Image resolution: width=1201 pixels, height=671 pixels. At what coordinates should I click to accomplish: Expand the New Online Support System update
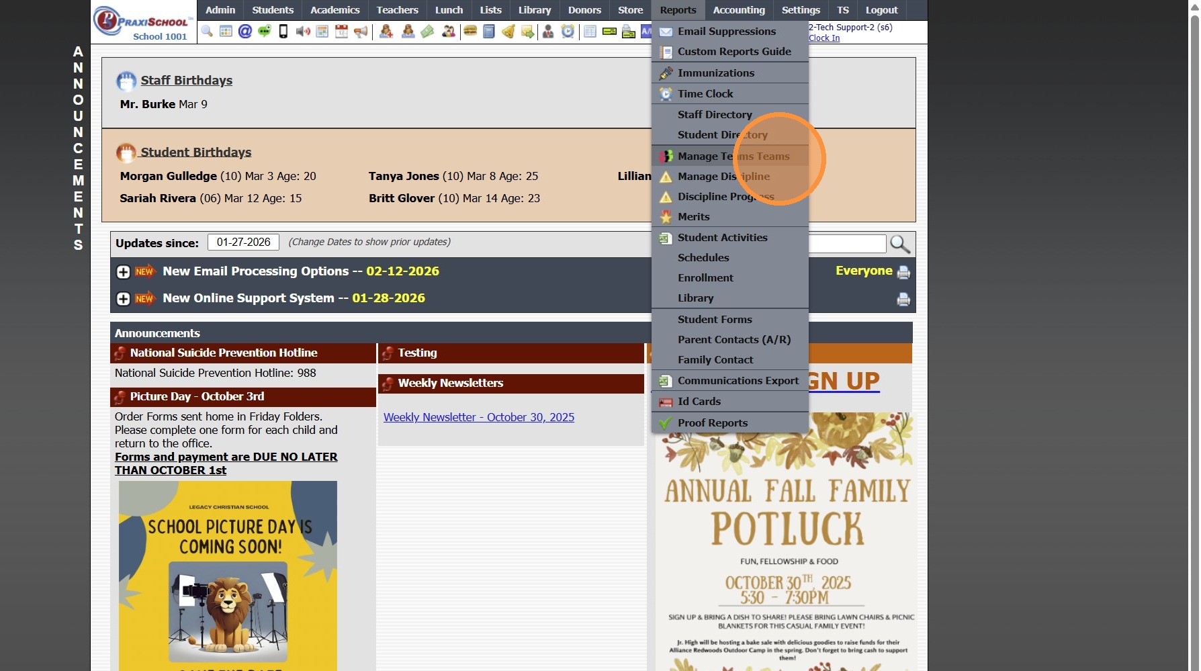pyautogui.click(x=123, y=299)
